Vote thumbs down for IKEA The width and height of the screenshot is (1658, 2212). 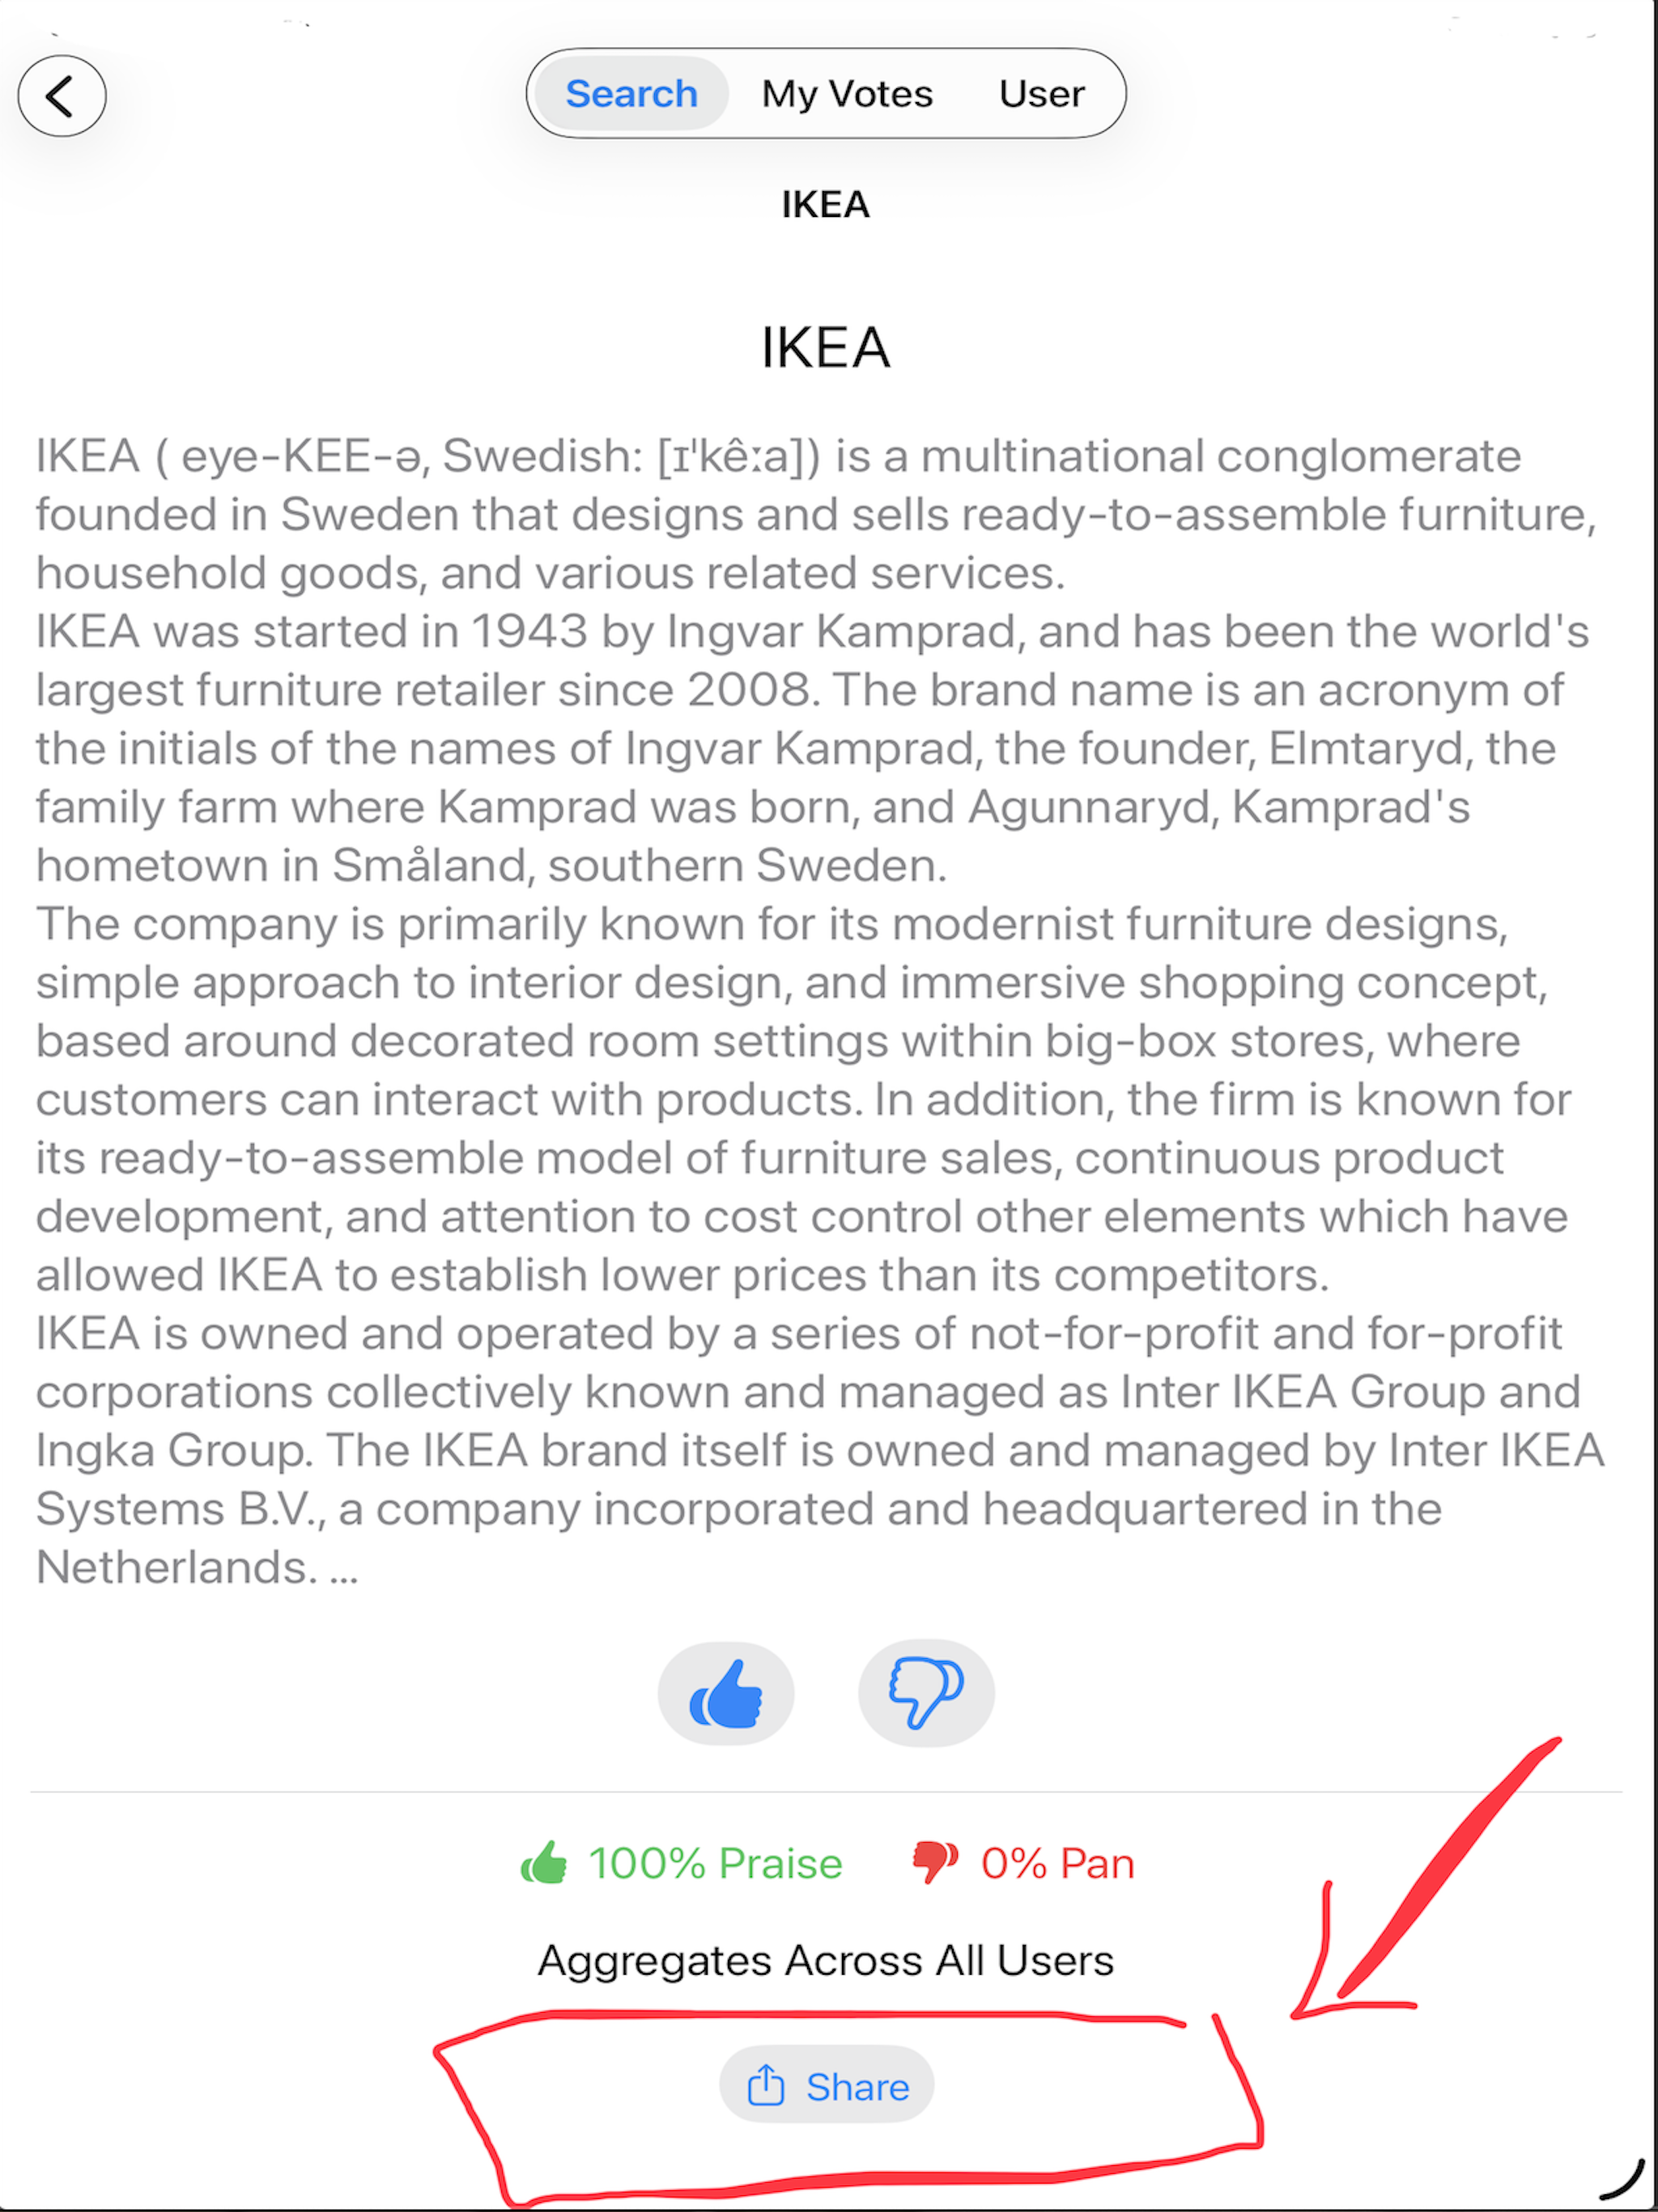pyautogui.click(x=926, y=1693)
